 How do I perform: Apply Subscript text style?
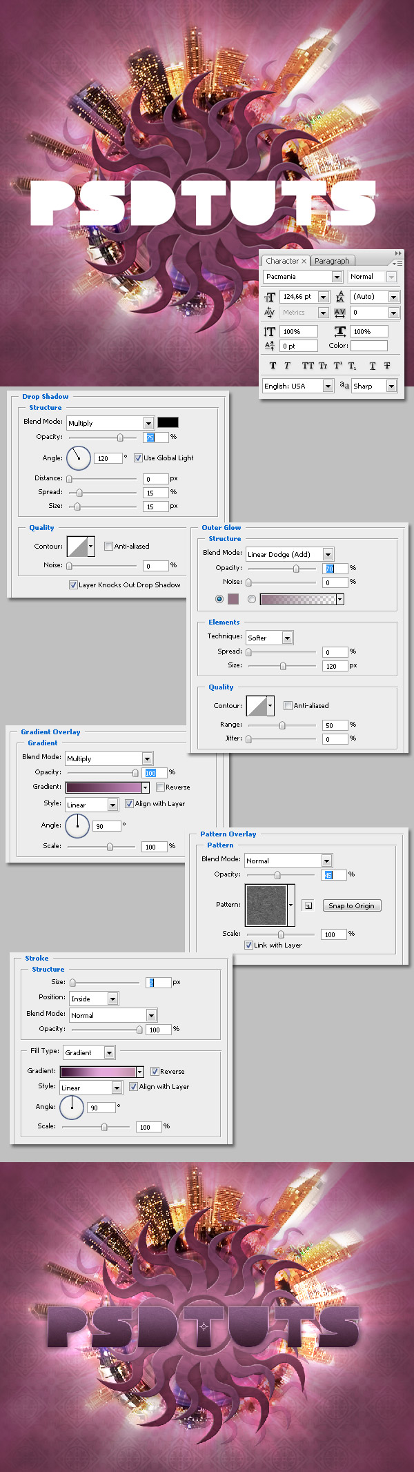(352, 366)
